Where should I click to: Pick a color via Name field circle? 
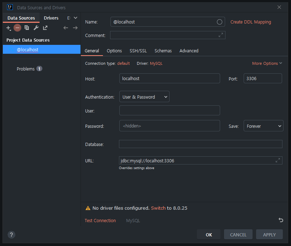(219, 22)
